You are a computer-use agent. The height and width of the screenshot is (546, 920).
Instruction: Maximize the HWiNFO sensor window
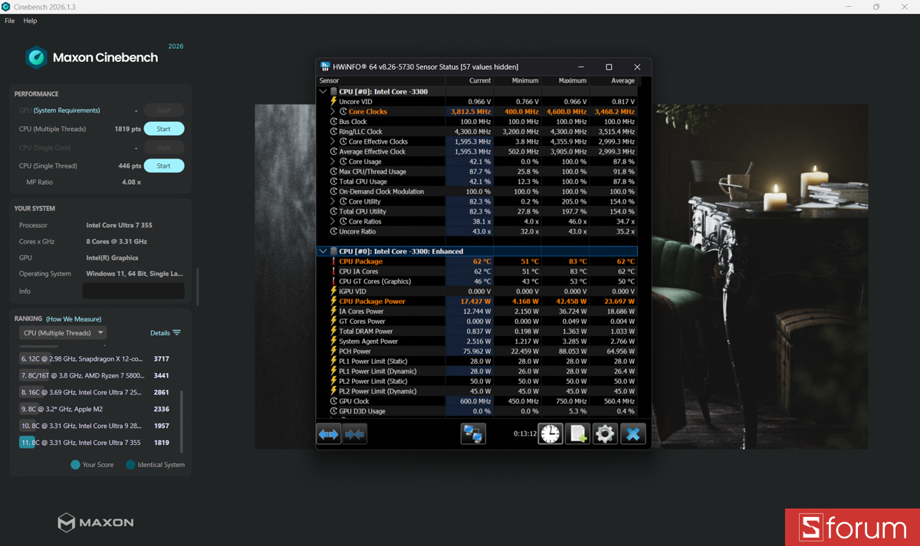(609, 67)
